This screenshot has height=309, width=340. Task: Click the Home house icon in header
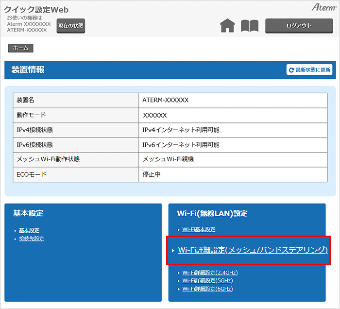click(227, 26)
